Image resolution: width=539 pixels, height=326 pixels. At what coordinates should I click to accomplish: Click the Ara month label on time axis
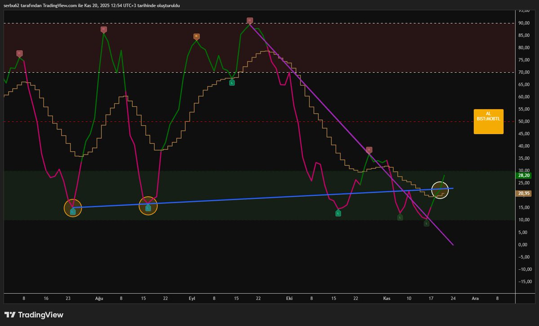(x=475, y=298)
